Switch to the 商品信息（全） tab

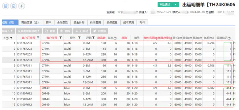click(30, 22)
